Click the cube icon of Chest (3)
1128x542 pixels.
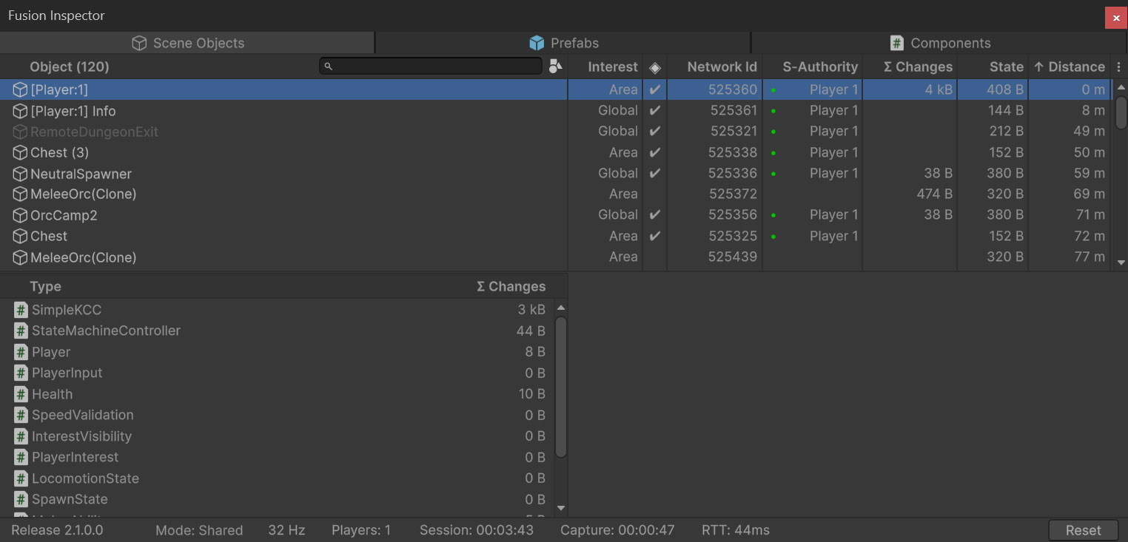21,153
